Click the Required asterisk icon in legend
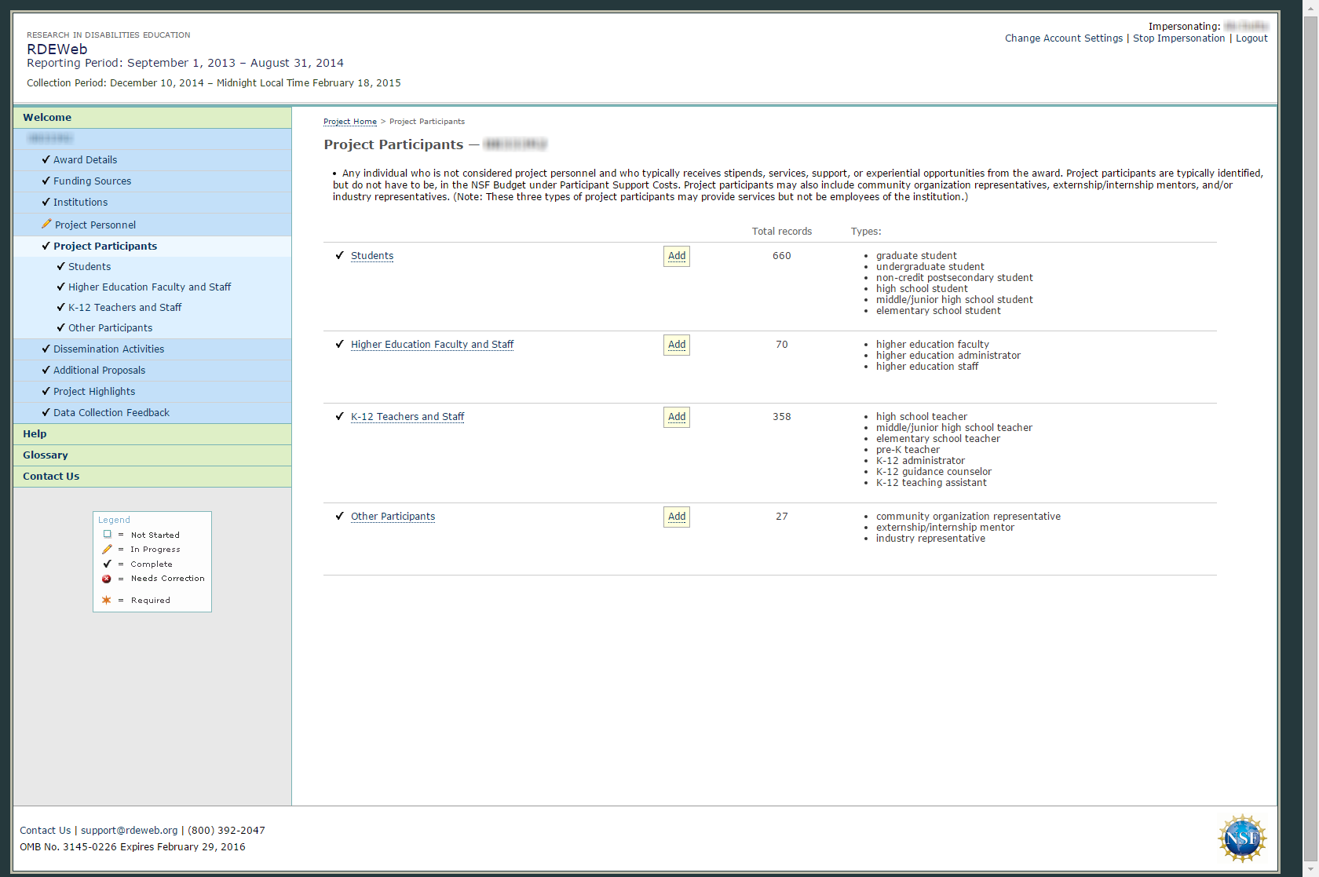This screenshot has height=877, width=1319. [107, 600]
